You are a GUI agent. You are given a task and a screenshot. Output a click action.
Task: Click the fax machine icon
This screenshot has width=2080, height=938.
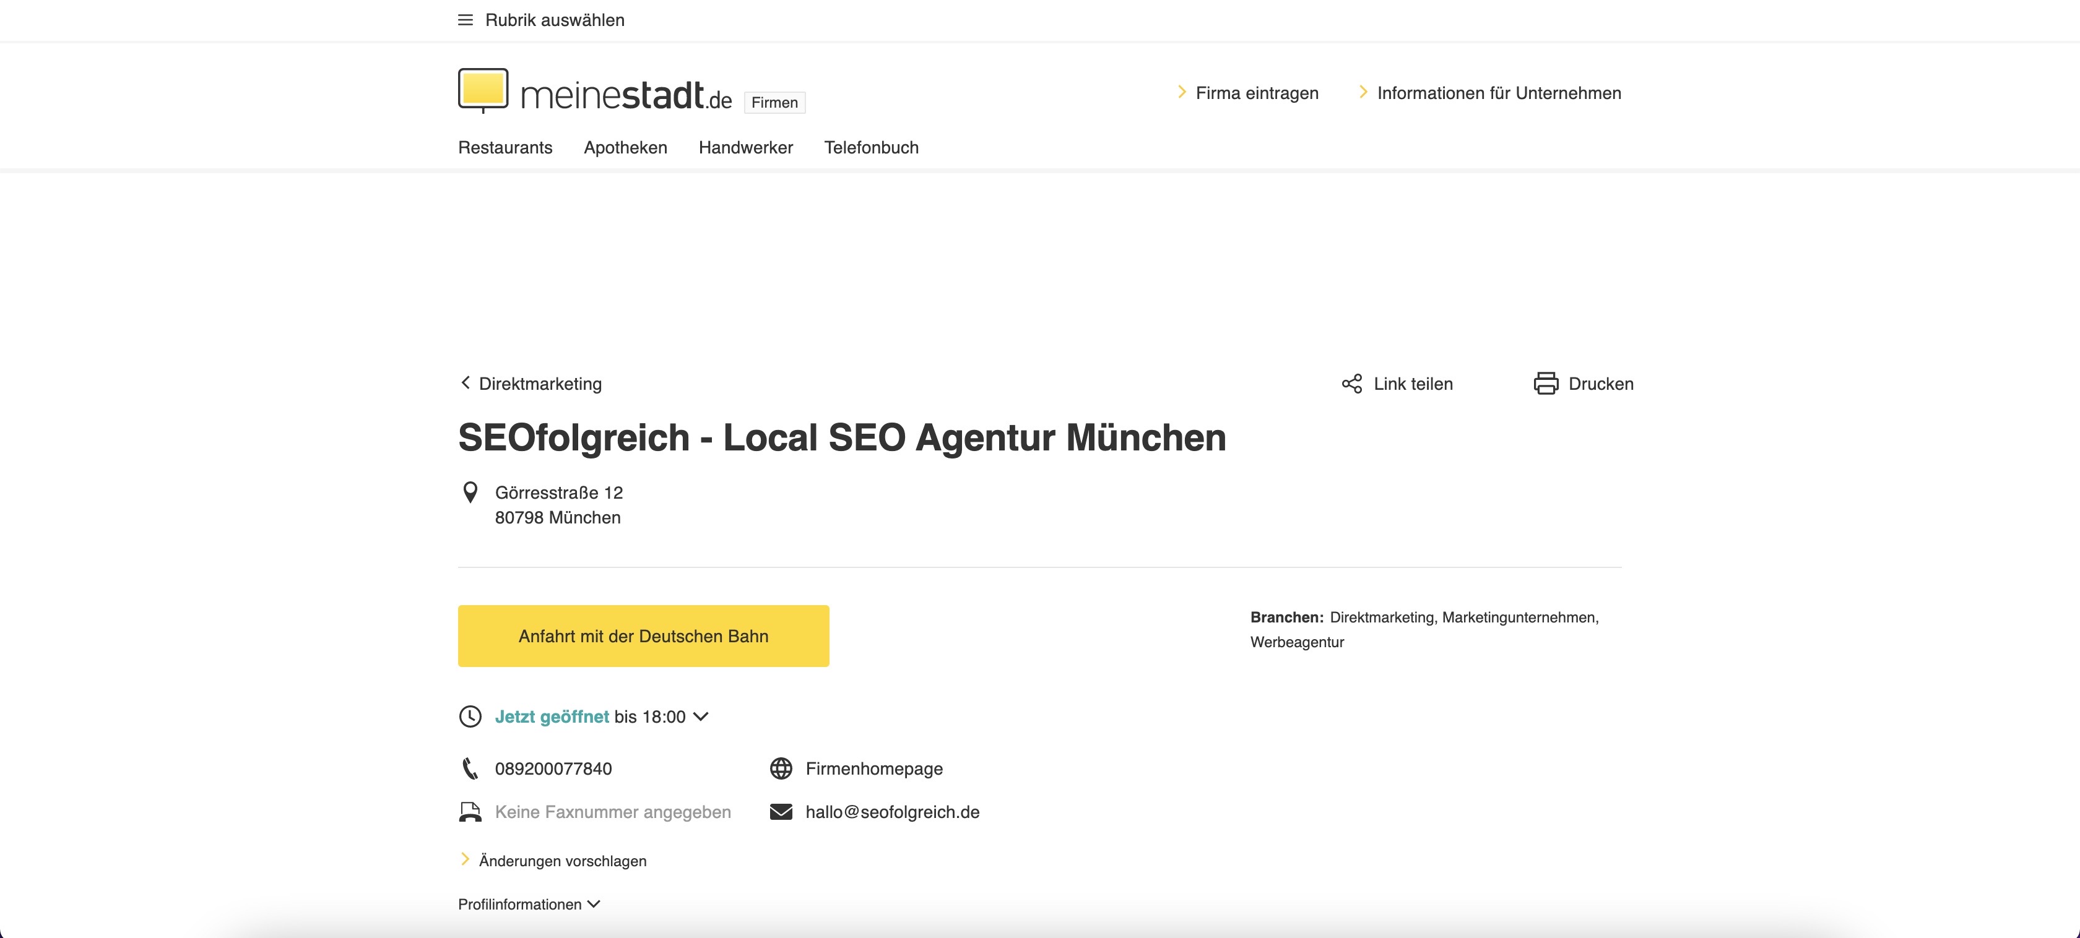click(470, 812)
